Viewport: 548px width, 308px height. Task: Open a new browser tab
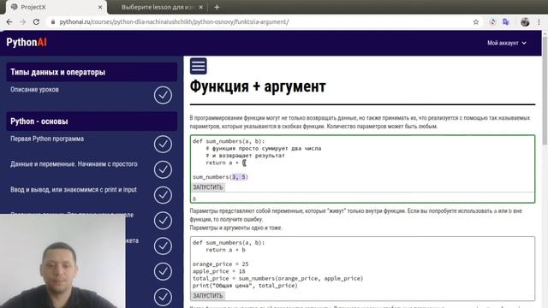pyautogui.click(x=217, y=7)
